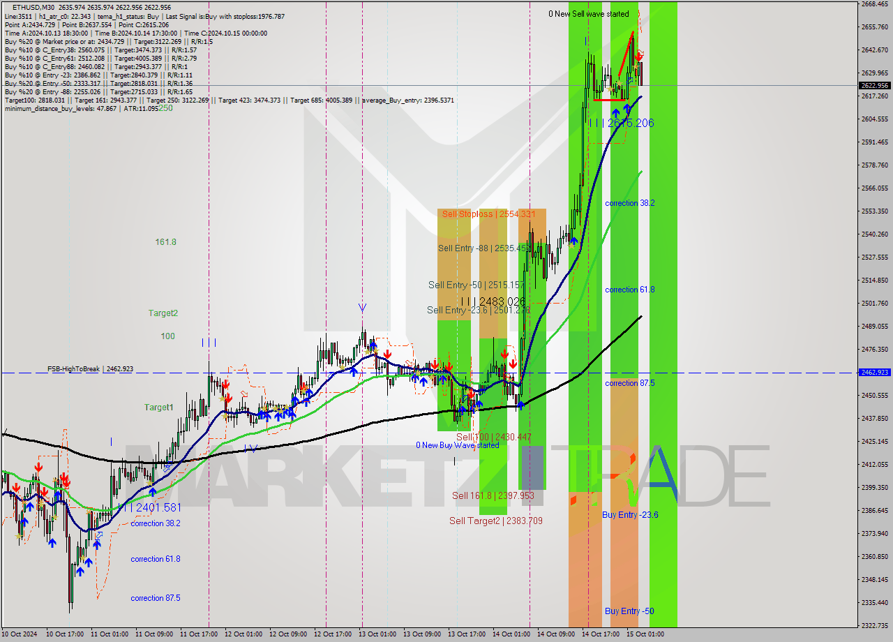Click the 2501.760 price axis value
This screenshot has height=642, width=893.
coord(874,303)
